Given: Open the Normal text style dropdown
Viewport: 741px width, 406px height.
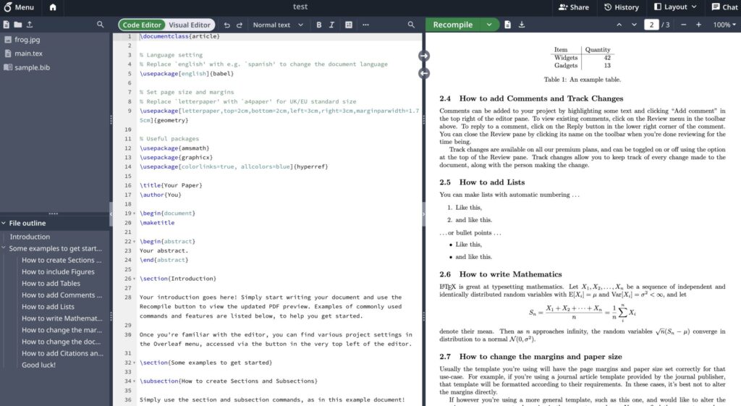Looking at the screenshot, I should coord(276,25).
